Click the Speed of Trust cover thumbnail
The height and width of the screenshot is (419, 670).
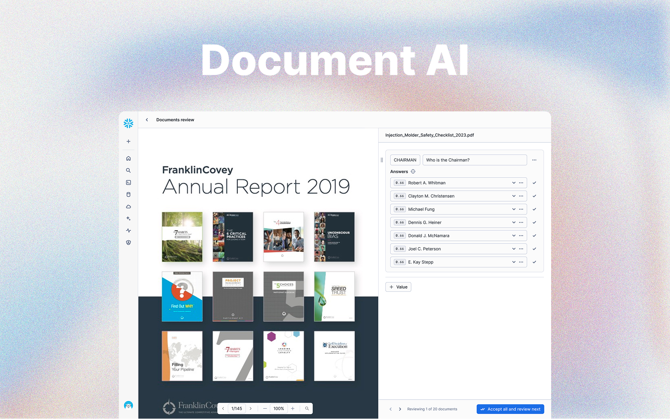(334, 297)
